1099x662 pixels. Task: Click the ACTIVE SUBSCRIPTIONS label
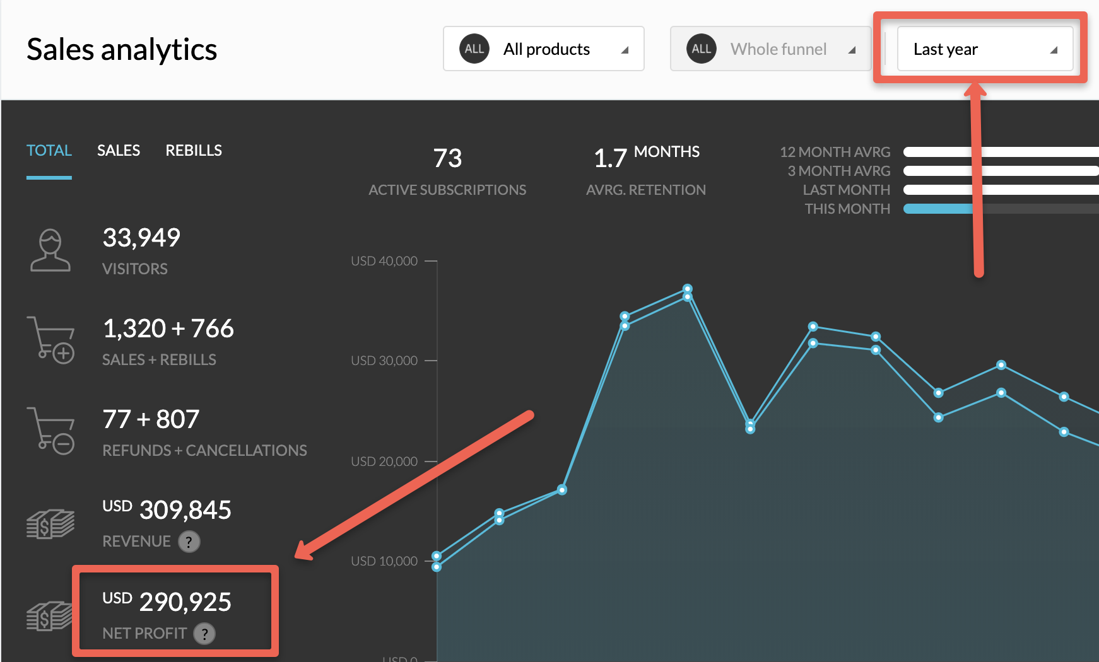pyautogui.click(x=447, y=190)
